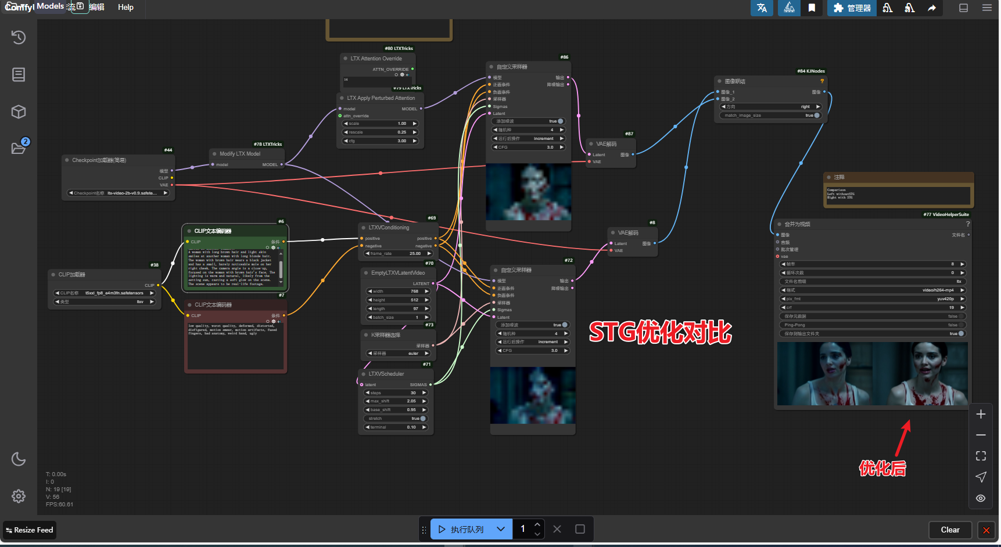This screenshot has height=547, width=1001.
Task: Click the translate language icon in top bar
Action: tap(762, 8)
